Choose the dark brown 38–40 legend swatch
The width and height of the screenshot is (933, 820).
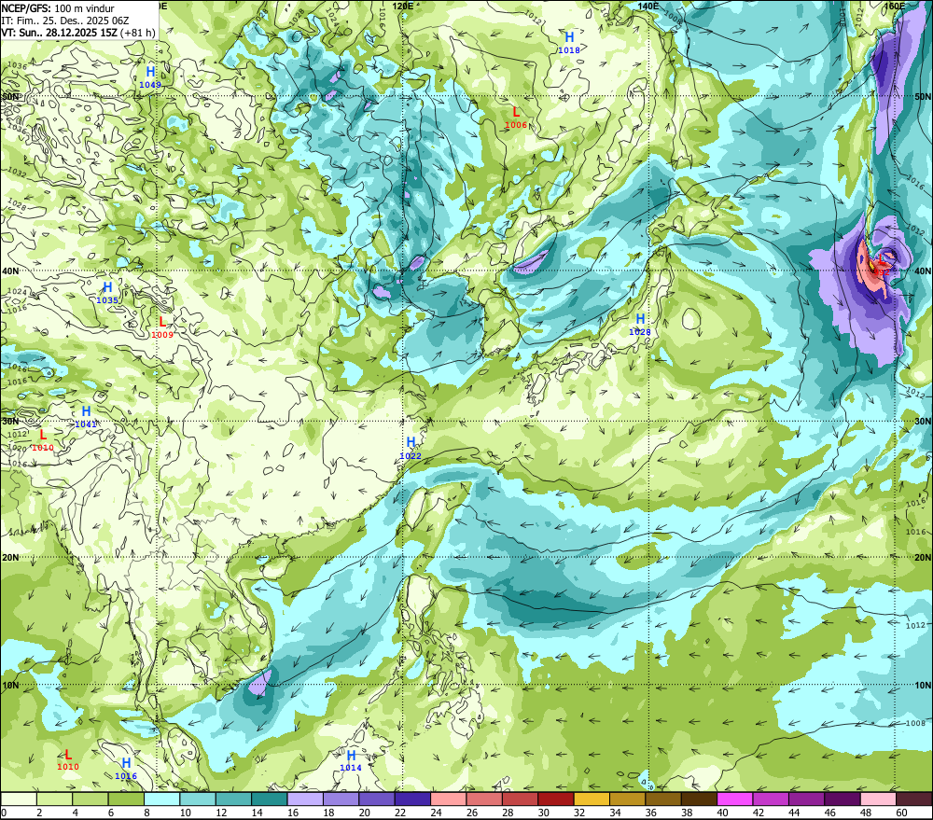[x=699, y=799]
